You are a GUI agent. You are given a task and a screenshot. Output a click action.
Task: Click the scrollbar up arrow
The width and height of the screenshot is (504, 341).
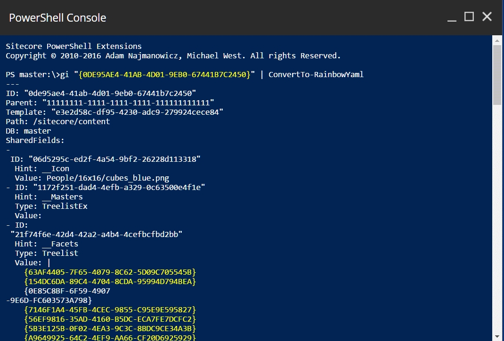point(497,41)
